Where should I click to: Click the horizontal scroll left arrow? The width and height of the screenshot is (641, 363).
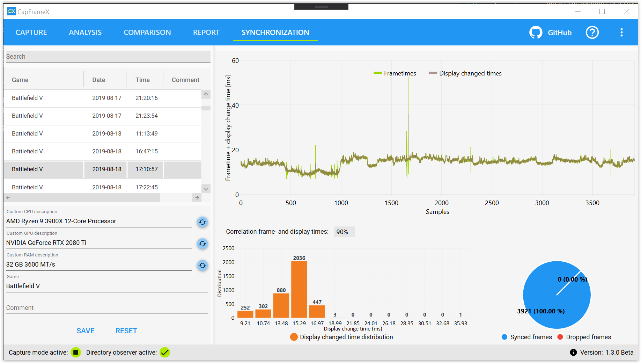click(x=8, y=198)
